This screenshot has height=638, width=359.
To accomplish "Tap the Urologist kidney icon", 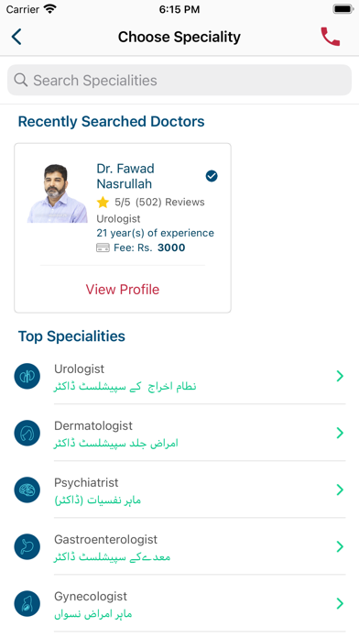I will tap(27, 376).
